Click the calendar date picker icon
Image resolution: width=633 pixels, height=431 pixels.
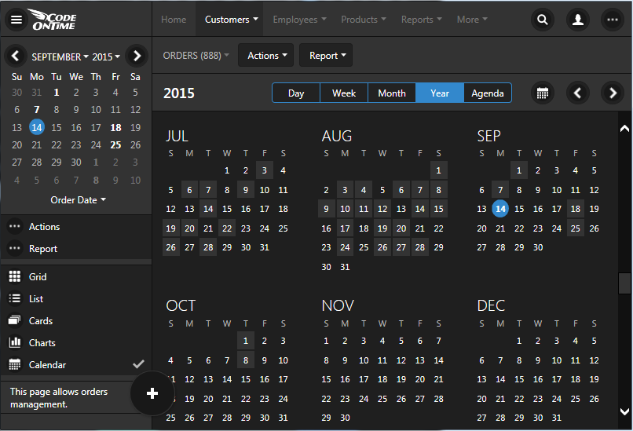coord(542,93)
